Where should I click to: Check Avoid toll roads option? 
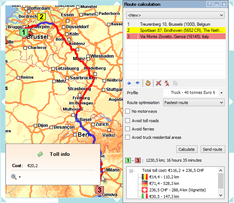pos(128,121)
